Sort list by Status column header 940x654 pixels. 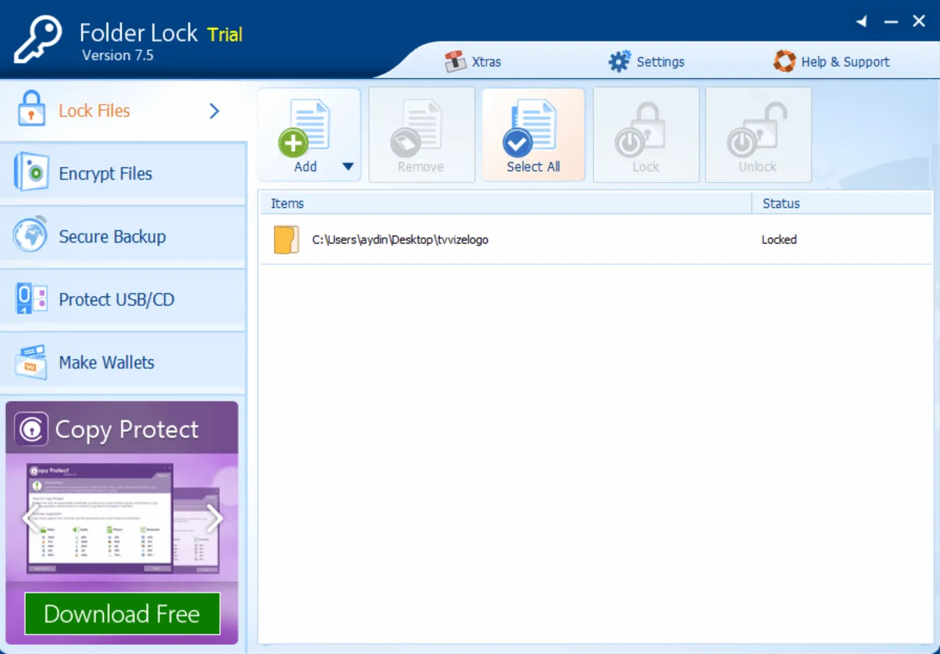781,204
